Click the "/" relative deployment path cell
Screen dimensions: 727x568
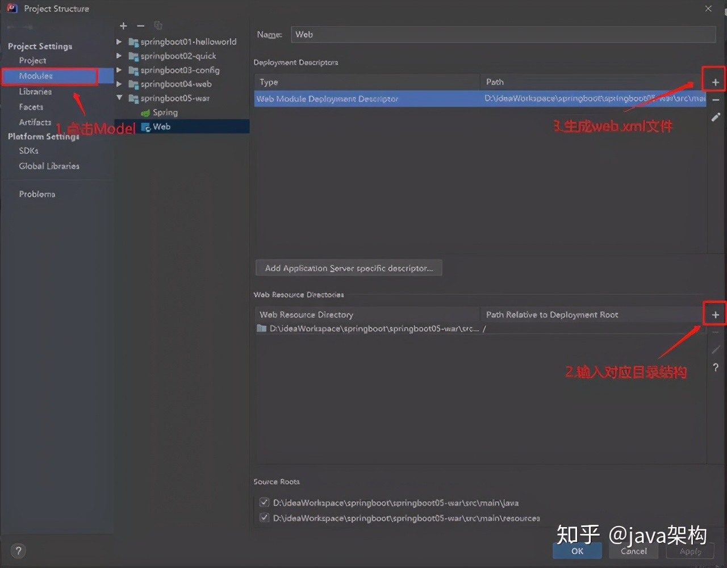[x=593, y=329]
